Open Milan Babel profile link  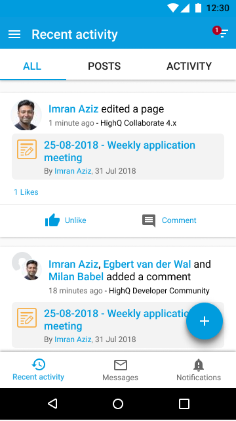click(76, 277)
